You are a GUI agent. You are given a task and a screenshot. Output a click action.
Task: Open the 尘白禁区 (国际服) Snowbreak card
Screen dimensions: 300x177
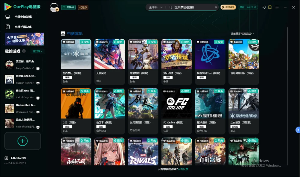click(244, 111)
